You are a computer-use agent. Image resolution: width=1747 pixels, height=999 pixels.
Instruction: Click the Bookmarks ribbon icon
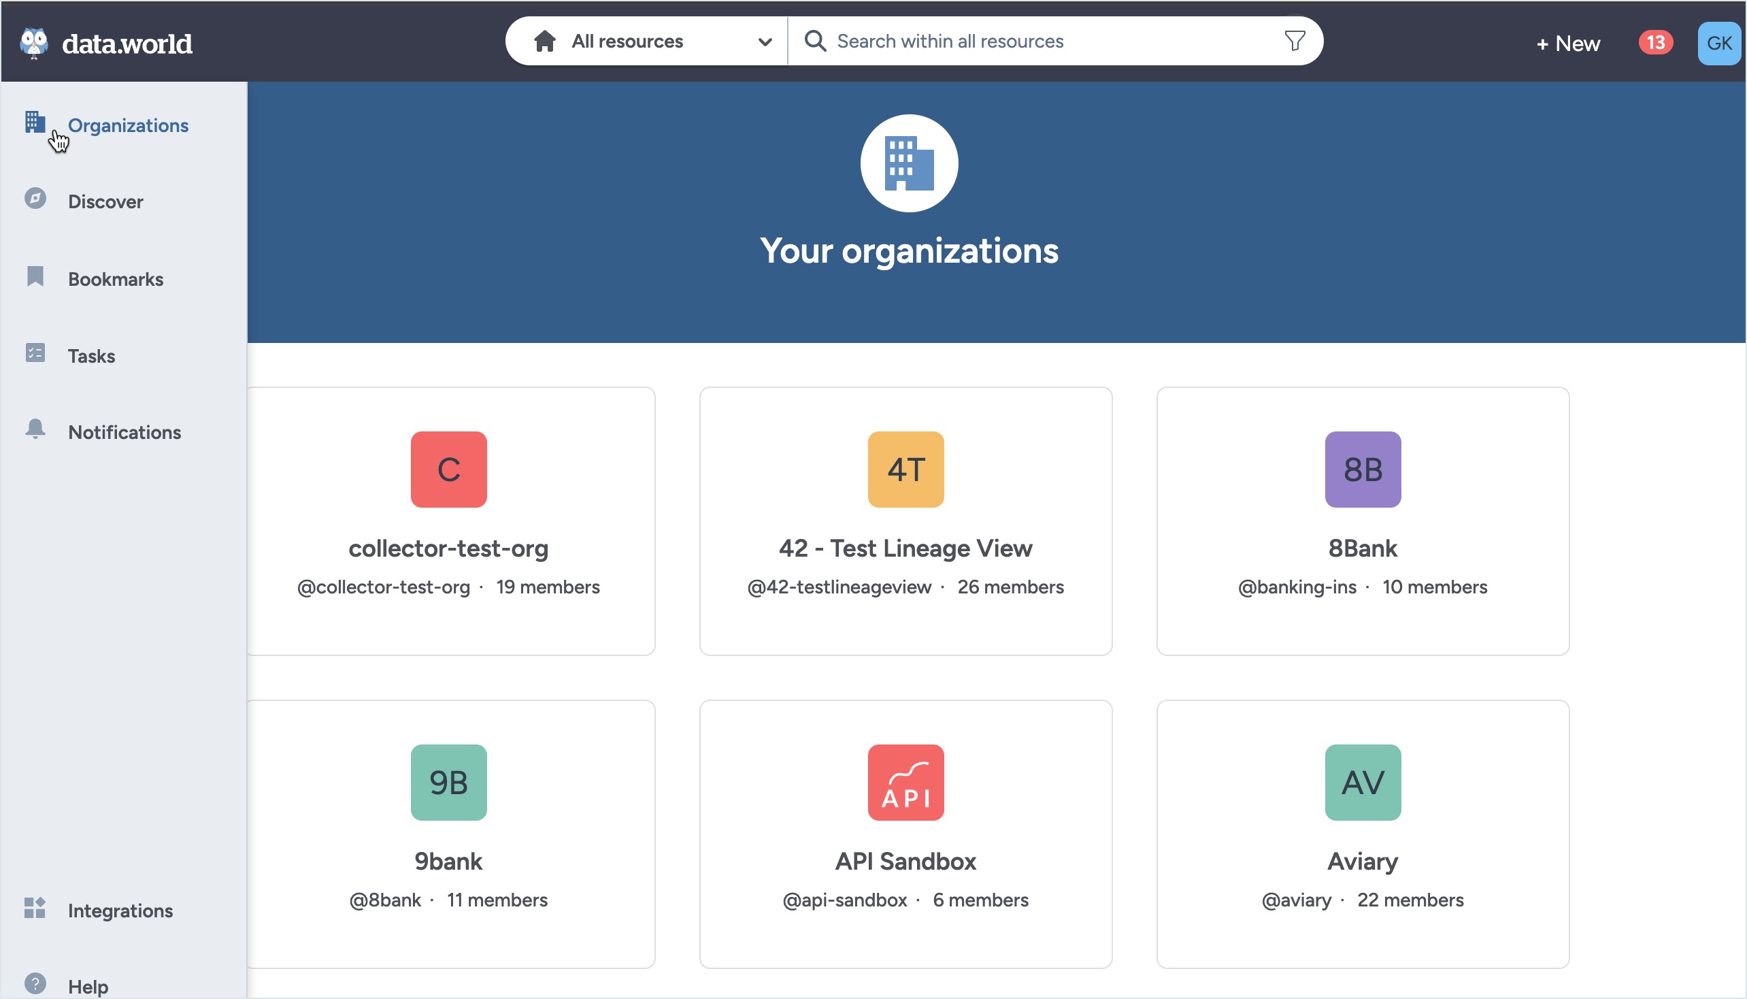(x=35, y=276)
